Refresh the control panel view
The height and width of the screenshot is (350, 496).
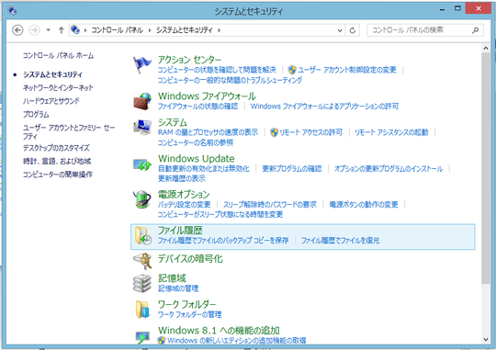point(353,30)
